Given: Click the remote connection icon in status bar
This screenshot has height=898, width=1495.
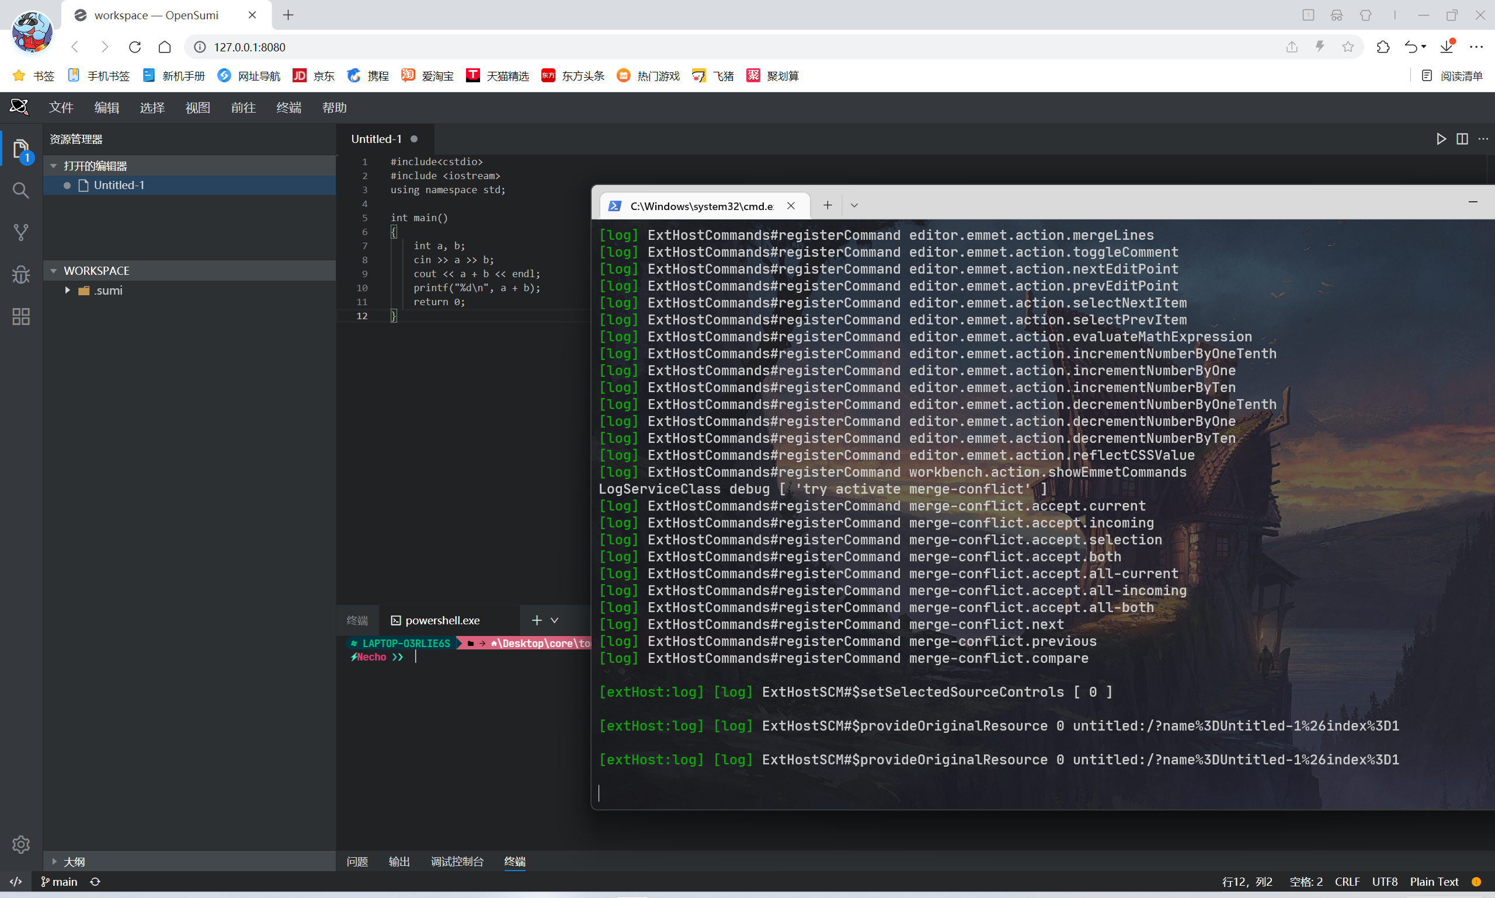Looking at the screenshot, I should pyautogui.click(x=16, y=882).
